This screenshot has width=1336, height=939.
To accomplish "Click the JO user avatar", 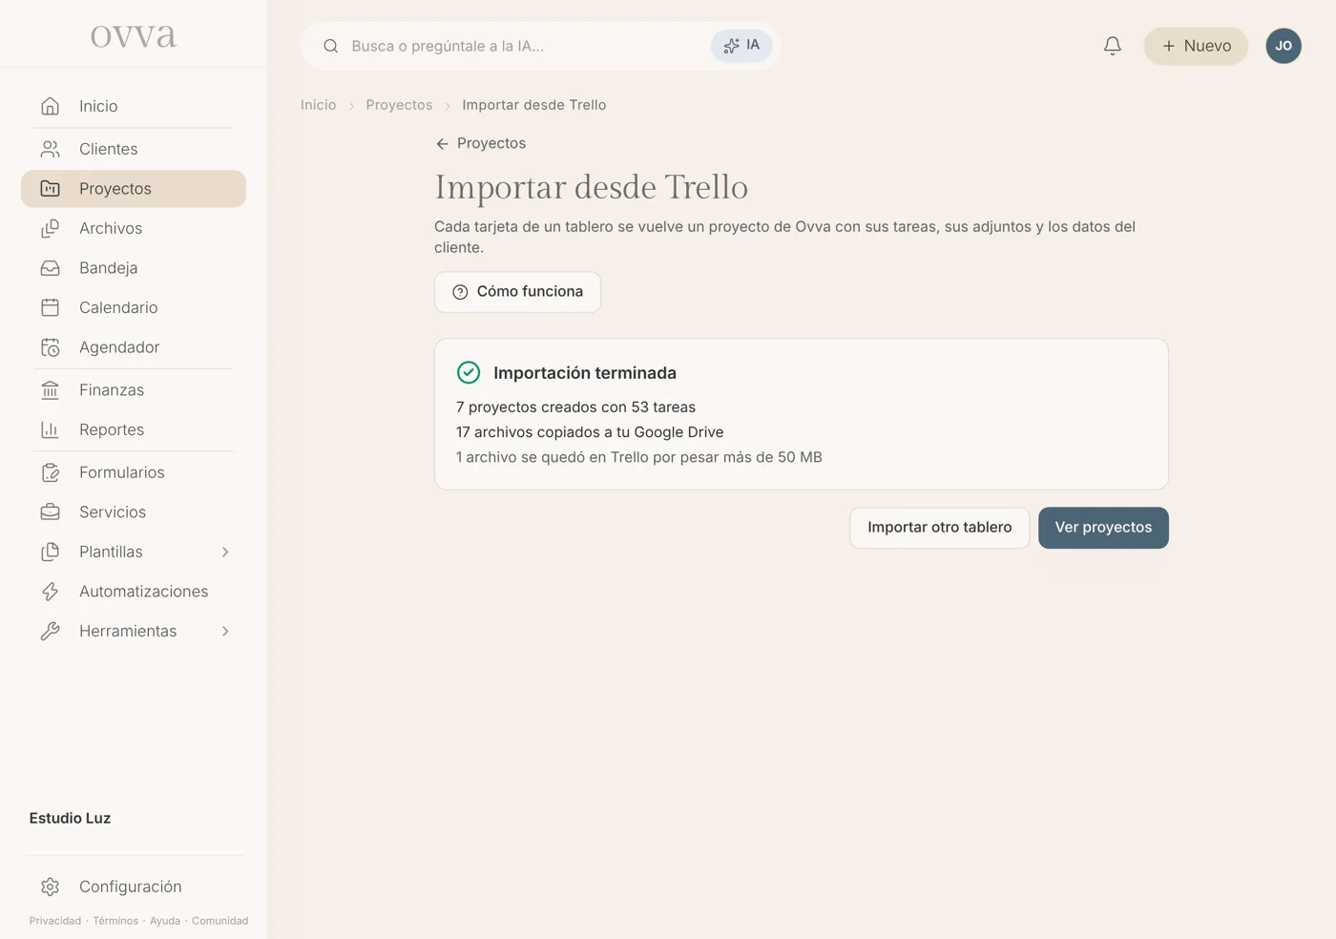I will pyautogui.click(x=1284, y=46).
